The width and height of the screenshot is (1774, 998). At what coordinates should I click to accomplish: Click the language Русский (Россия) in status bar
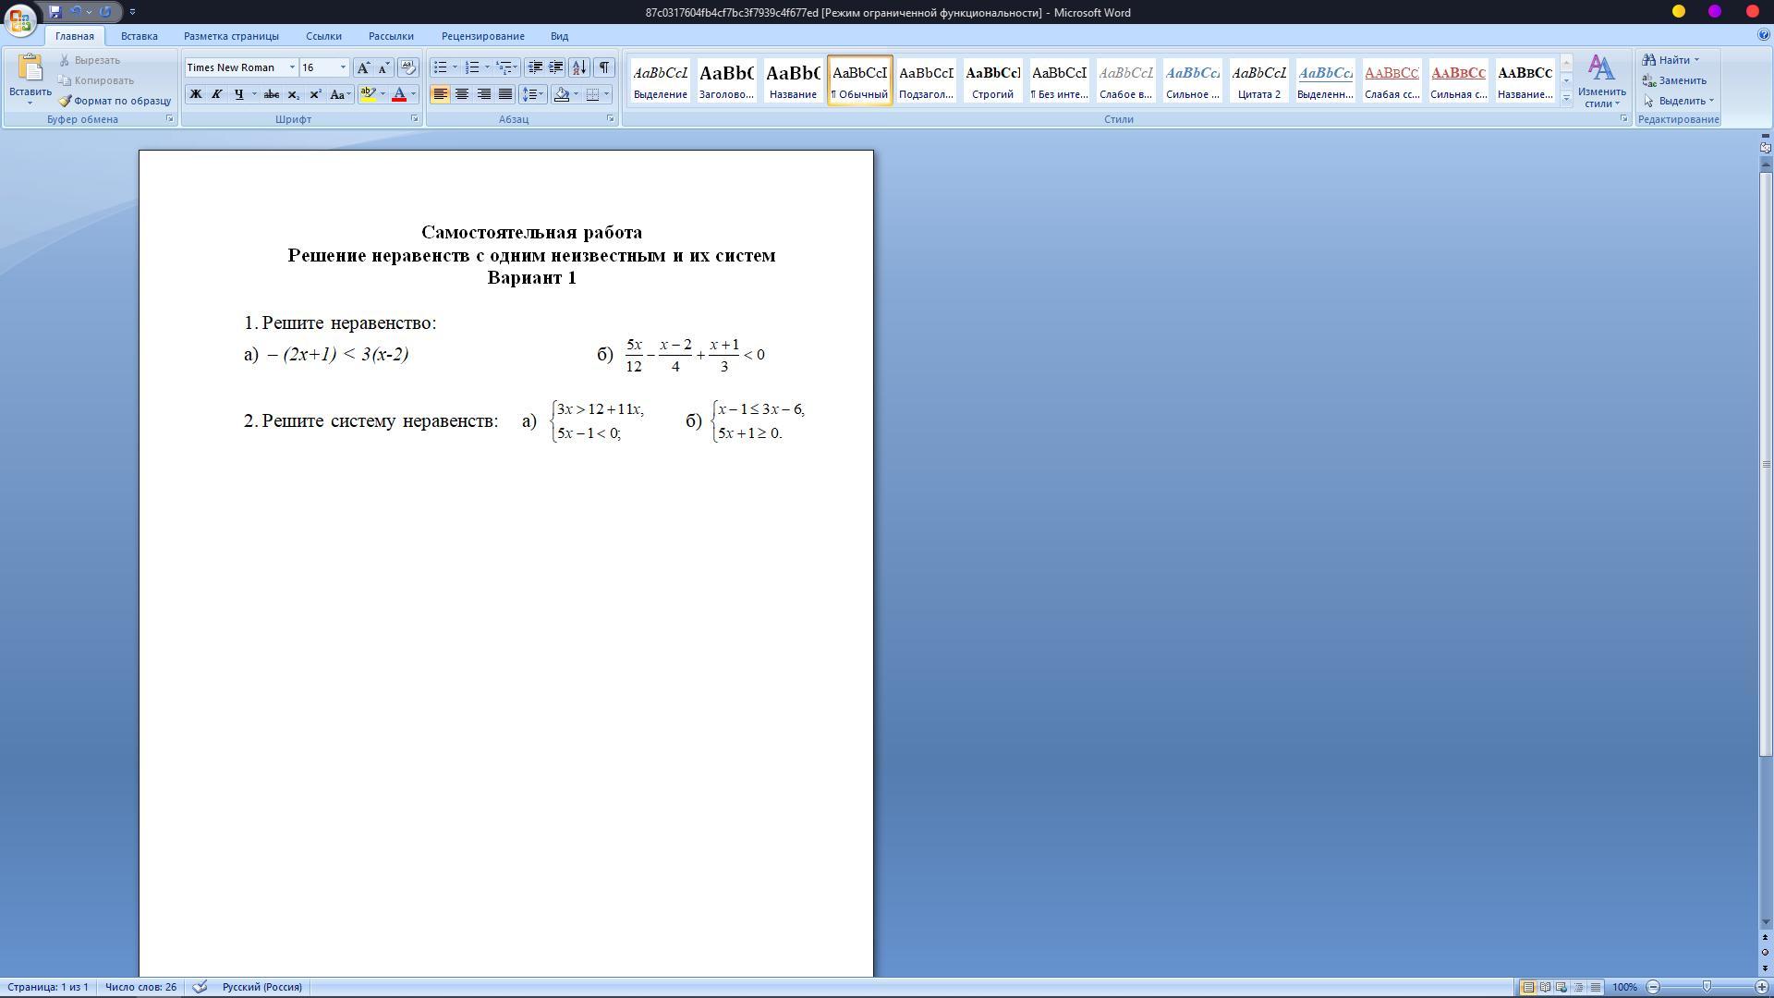[261, 987]
